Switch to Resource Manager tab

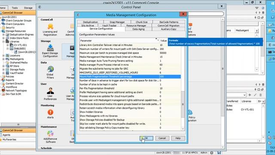point(136,25)
